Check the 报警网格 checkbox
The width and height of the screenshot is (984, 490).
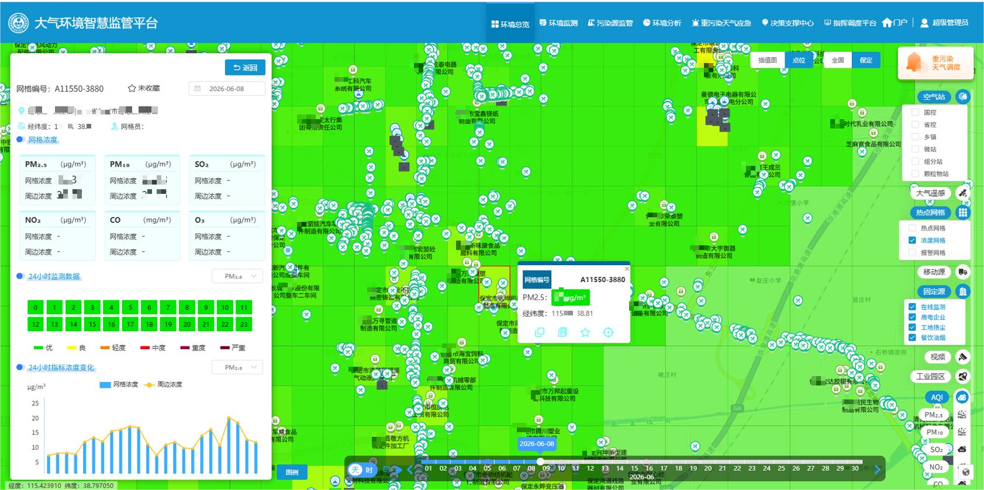pos(912,252)
